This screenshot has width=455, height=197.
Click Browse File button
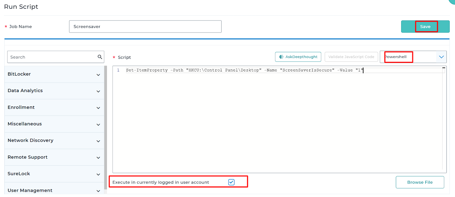[420, 182]
